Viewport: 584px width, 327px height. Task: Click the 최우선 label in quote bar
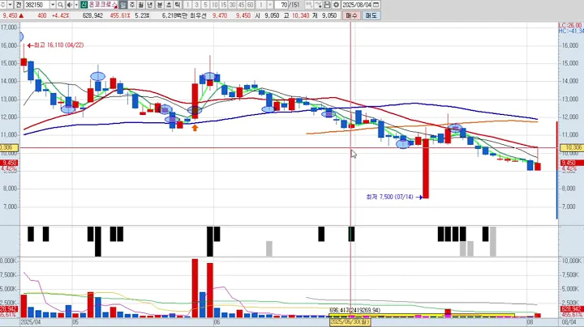pyautogui.click(x=198, y=15)
